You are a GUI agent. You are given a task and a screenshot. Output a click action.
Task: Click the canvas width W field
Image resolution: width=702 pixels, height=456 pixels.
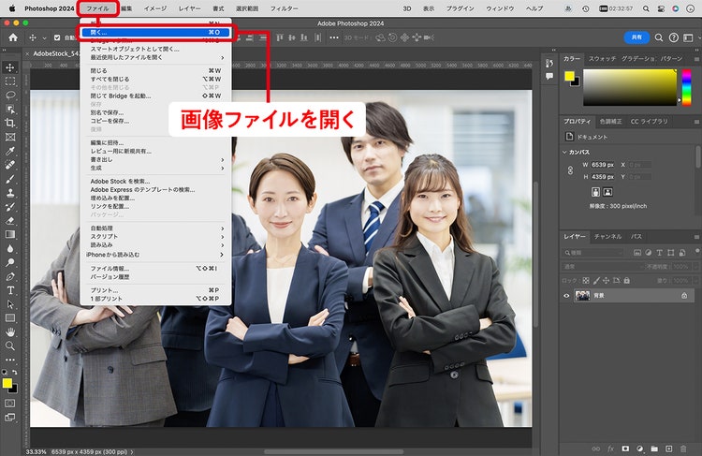603,165
